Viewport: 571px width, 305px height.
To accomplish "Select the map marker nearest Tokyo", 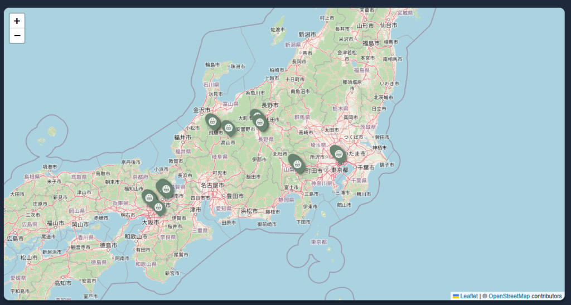I will point(338,153).
